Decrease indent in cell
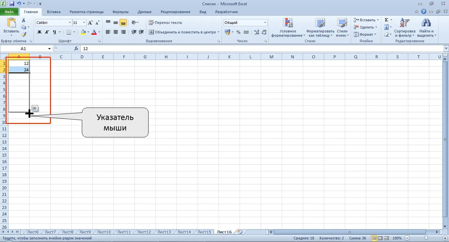 point(134,32)
